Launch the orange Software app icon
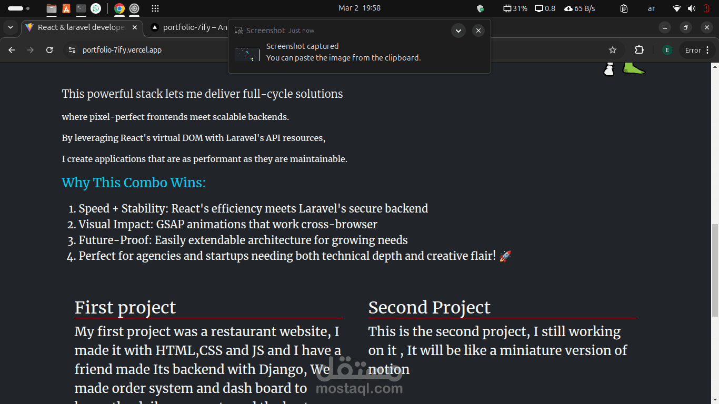This screenshot has width=719, height=404. [x=66, y=8]
